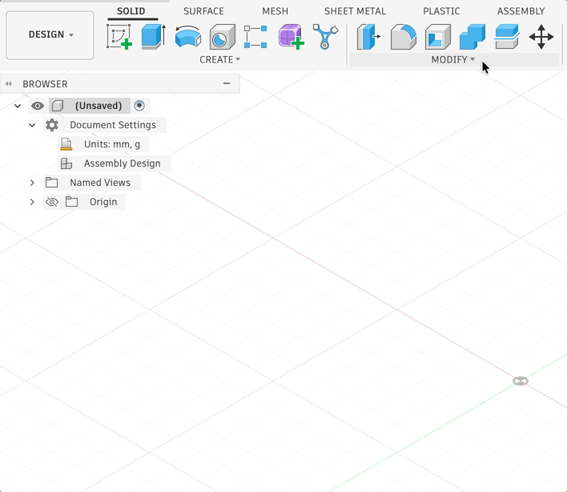Select the Assembly Design entry

(x=123, y=163)
